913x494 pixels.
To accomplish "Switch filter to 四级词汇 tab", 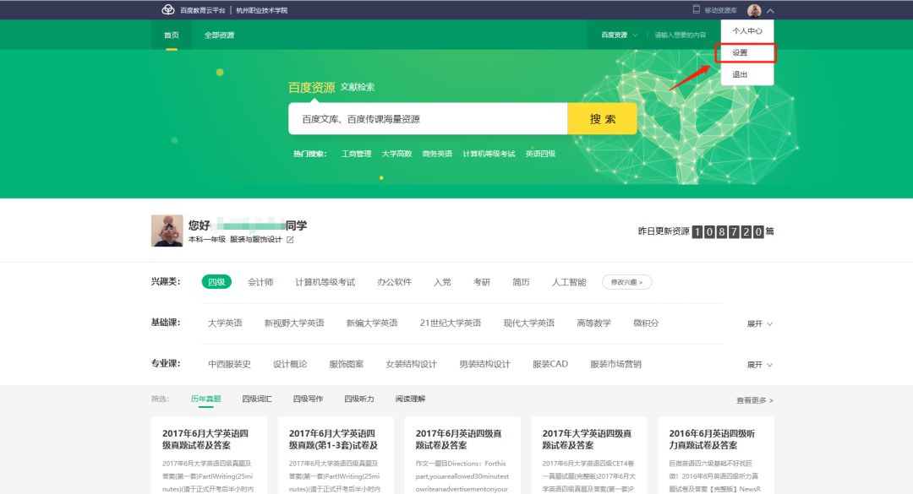I will (x=257, y=399).
